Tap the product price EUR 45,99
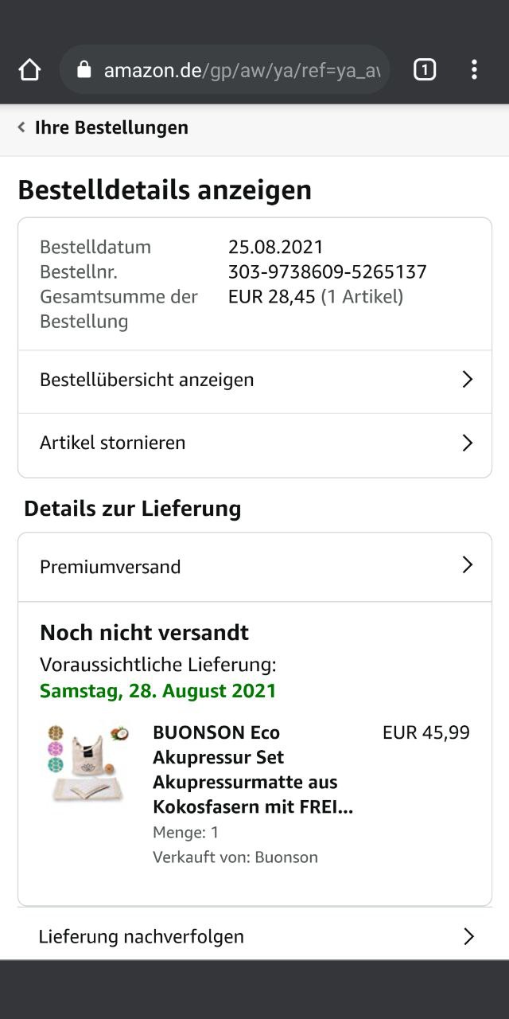The image size is (509, 1019). [x=426, y=732]
